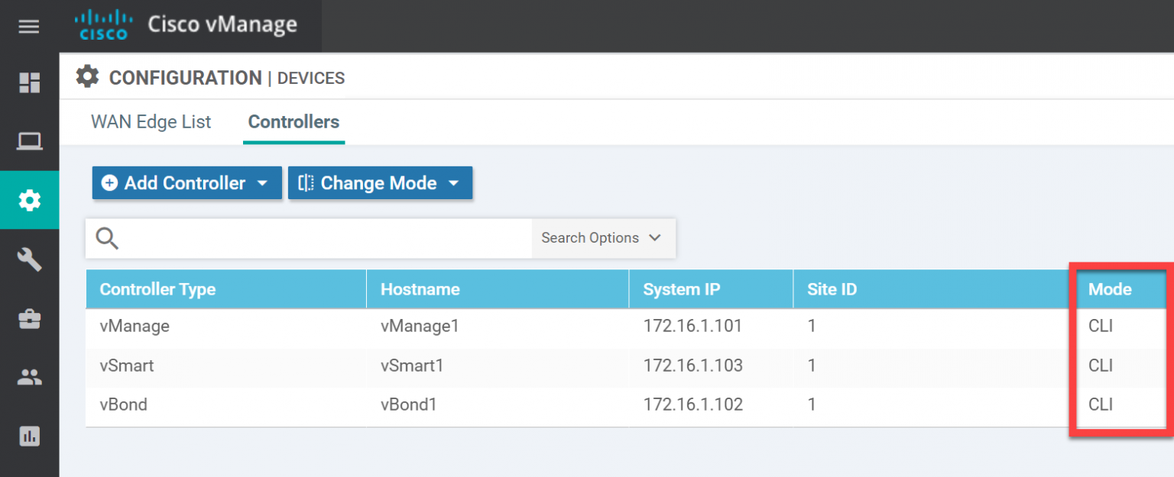Screen dimensions: 1174x477
Task: Expand the Add Controller dropdown arrow
Action: coord(263,182)
